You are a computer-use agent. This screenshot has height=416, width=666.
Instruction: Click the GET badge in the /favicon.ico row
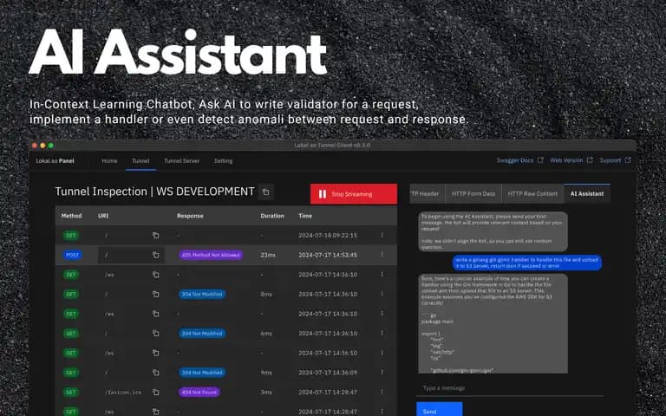(x=71, y=392)
